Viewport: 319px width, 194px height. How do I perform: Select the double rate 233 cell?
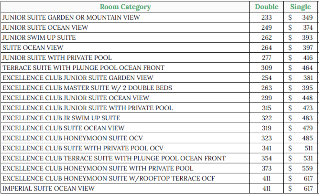click(266, 17)
